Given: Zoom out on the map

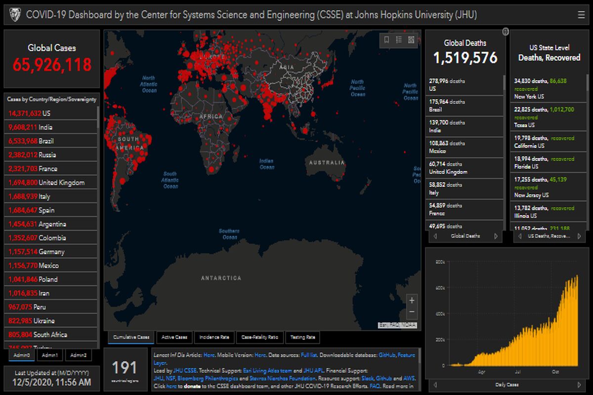Looking at the screenshot, I should 412,312.
